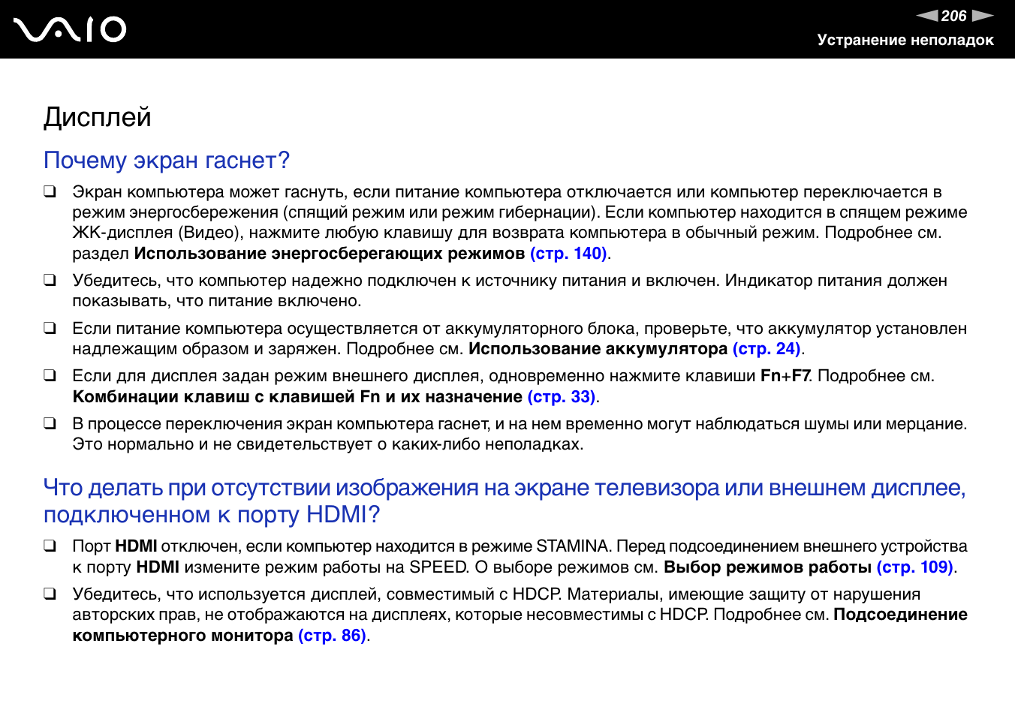Click bold text 'Использование энергосберегающих режимов'
This screenshot has height=716, width=1015.
tap(330, 254)
